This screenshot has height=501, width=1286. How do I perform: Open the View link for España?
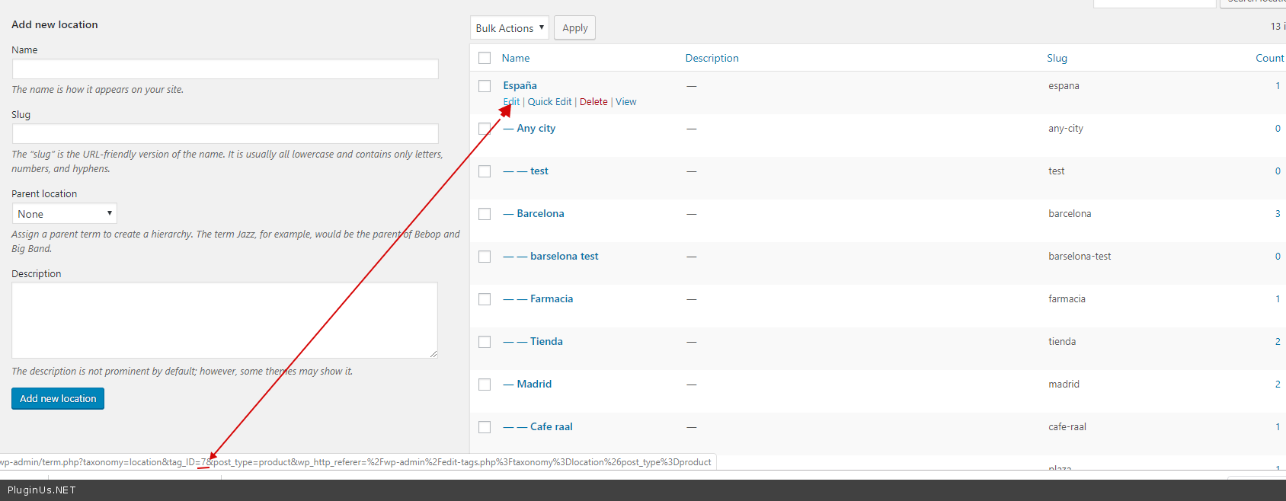(x=626, y=102)
